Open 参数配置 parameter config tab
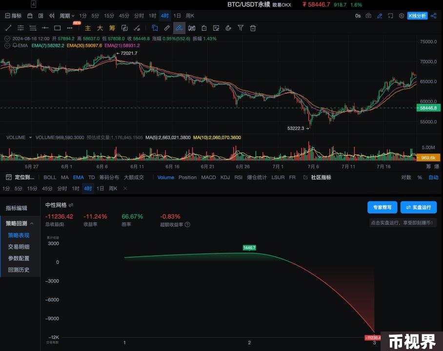 pos(19,258)
